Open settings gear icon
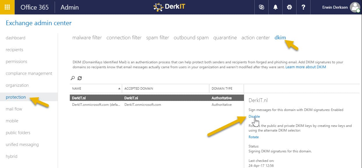The image size is (362, 168). [x=289, y=7]
